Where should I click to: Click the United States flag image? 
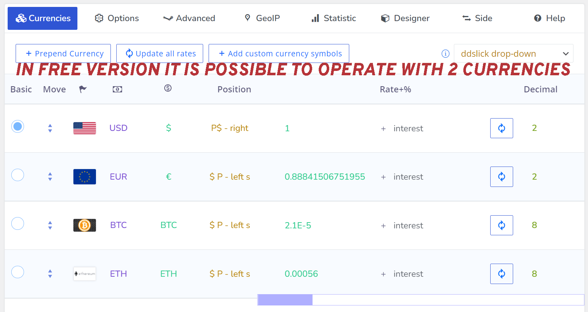click(x=85, y=128)
